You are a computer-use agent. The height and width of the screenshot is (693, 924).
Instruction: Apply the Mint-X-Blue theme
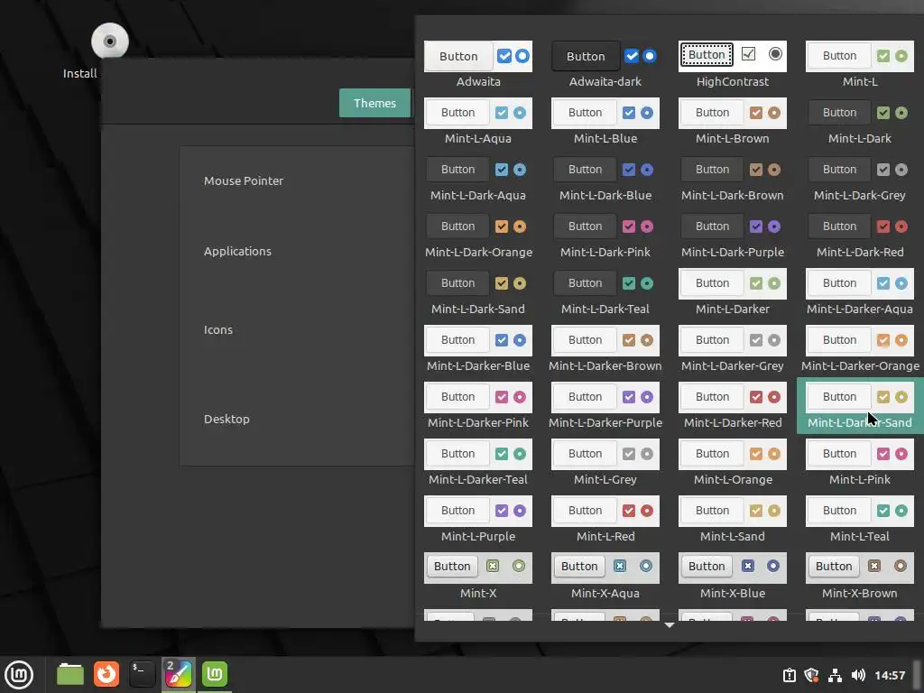click(733, 577)
